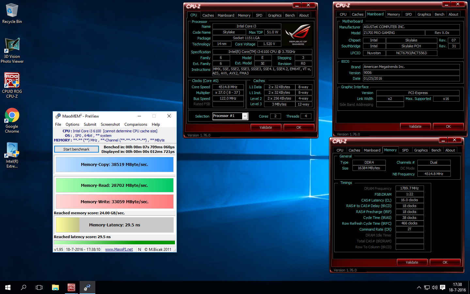Open the volume tray icon
Viewport: 470px width, 294px height.
(435, 287)
